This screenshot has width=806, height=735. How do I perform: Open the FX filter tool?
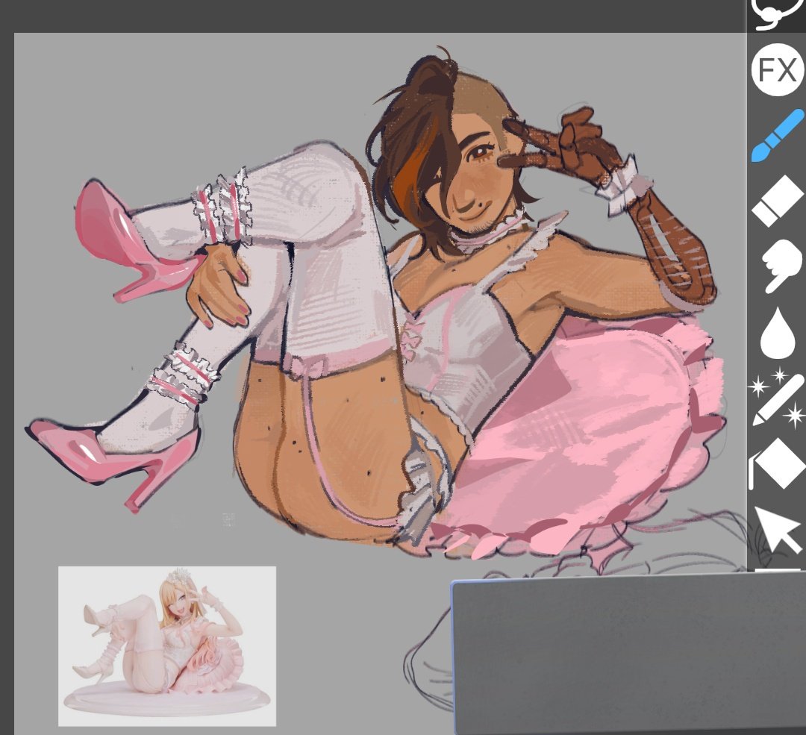point(777,70)
